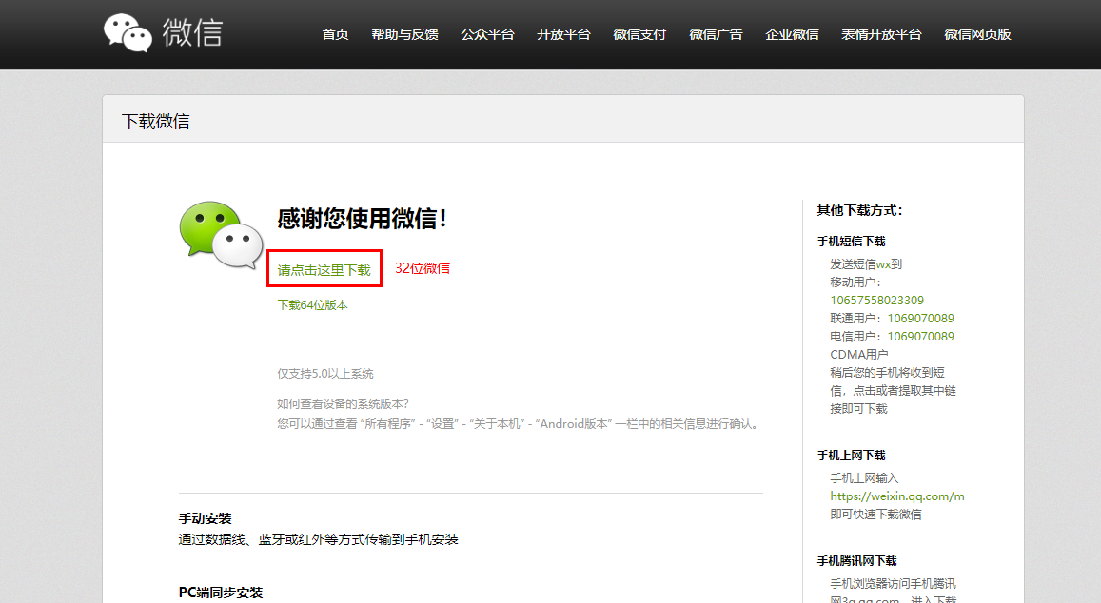Download the 64-bit version via 下载64位版本
This screenshot has height=603, width=1101.
[312, 305]
